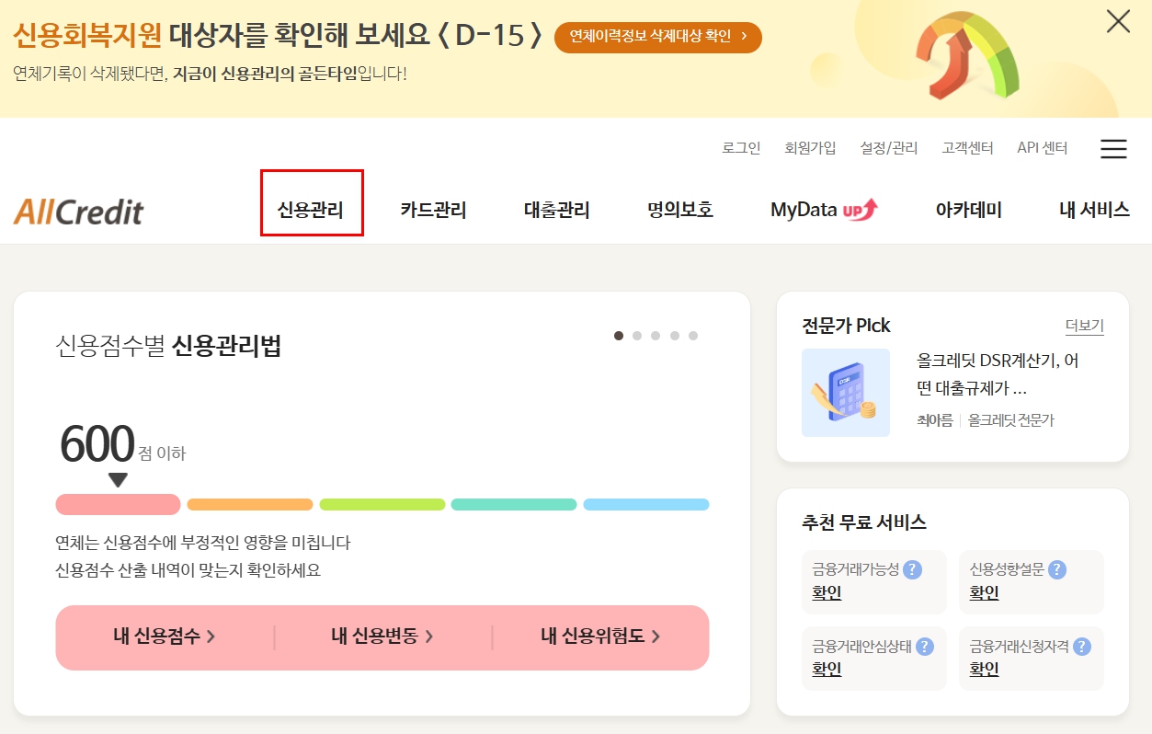Open the hamburger navigation menu

(1113, 149)
